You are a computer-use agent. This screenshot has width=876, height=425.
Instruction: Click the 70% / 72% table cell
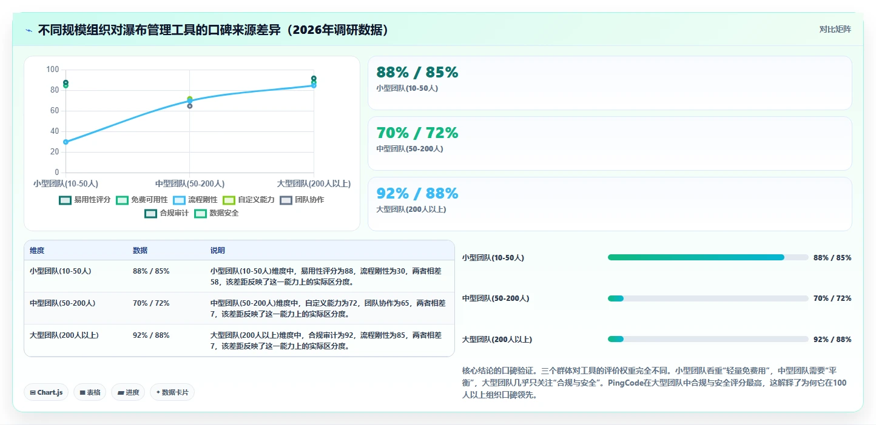pos(151,303)
